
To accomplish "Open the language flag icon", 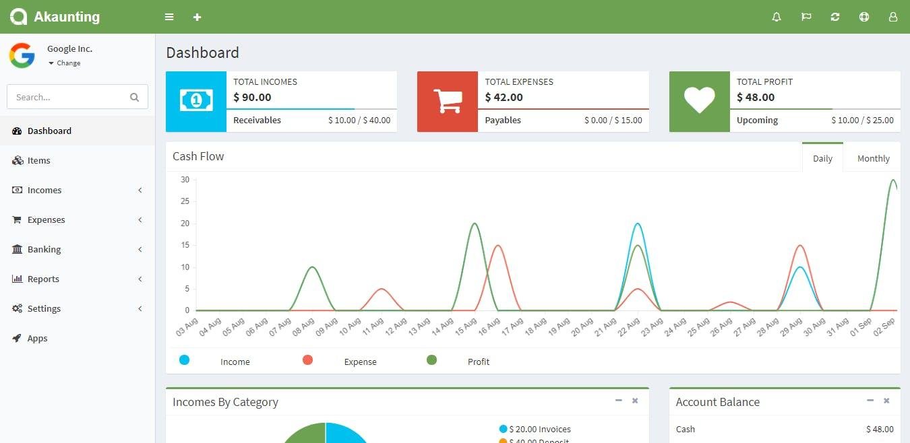I will pos(806,17).
